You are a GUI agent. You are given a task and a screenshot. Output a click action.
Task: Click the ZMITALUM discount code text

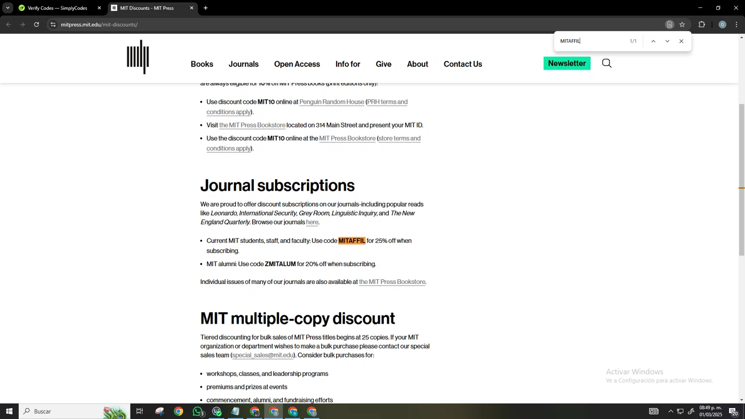(280, 264)
